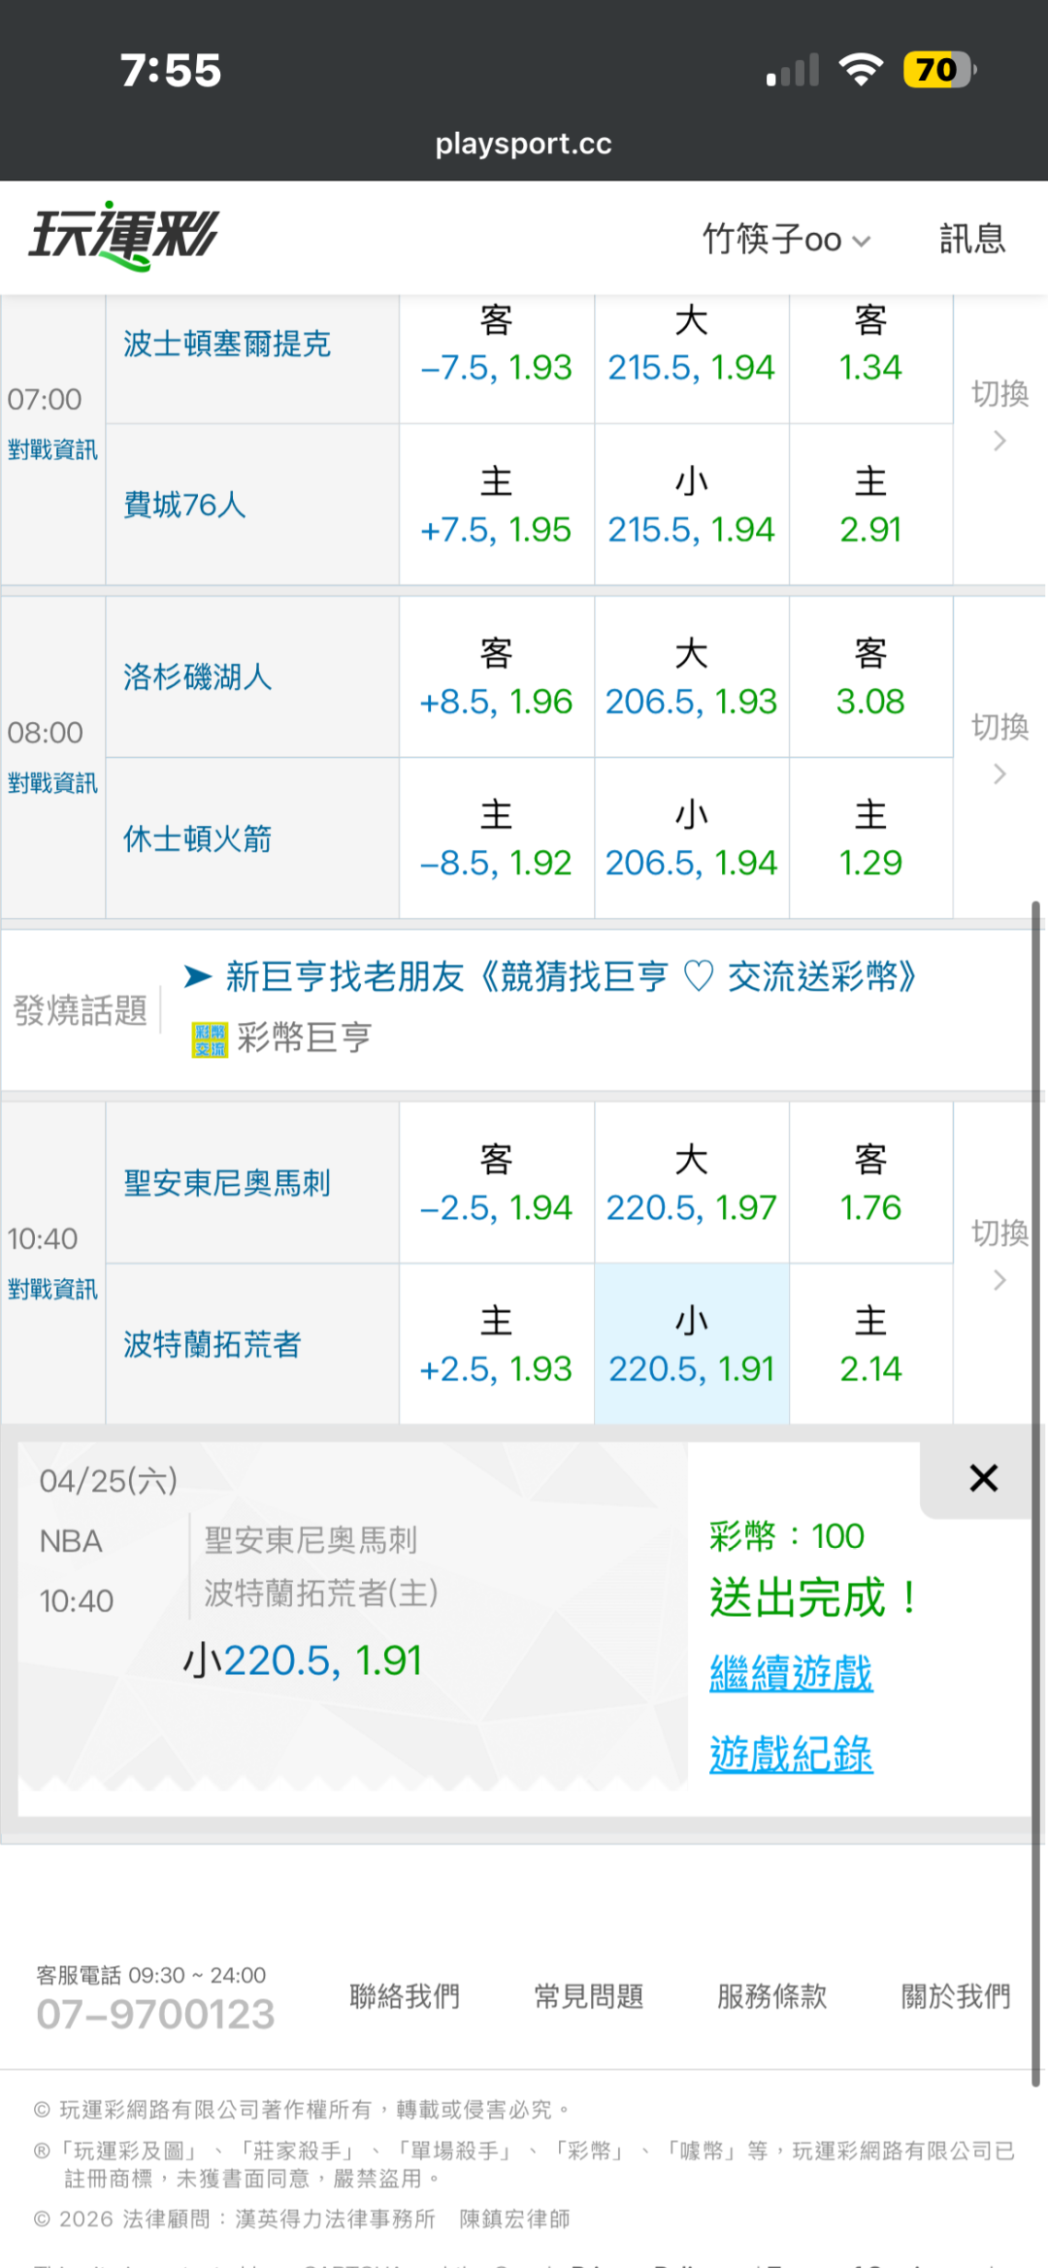Open 對戰資訊 for the 07:00 game
Image resolution: width=1048 pixels, height=2268 pixels.
click(52, 449)
